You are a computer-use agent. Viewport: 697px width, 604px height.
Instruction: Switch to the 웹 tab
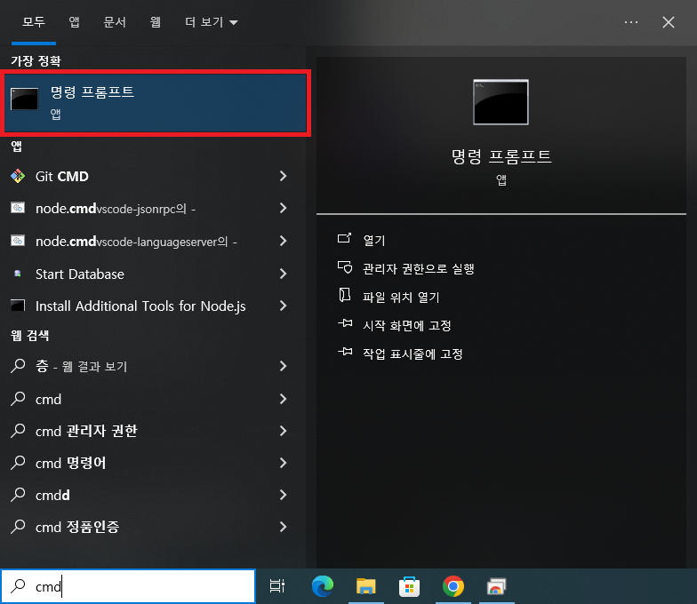pos(155,22)
